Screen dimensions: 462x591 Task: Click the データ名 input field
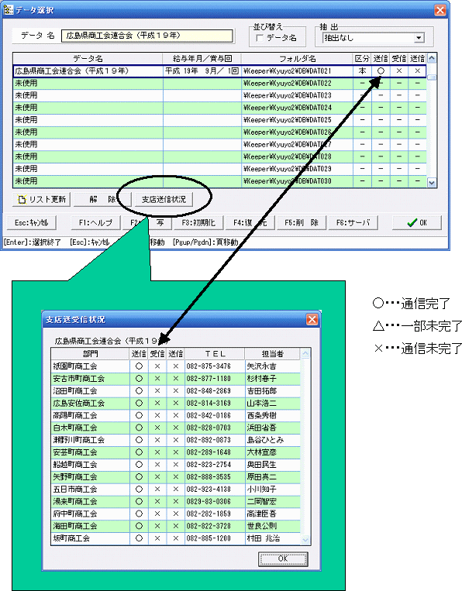coord(147,36)
